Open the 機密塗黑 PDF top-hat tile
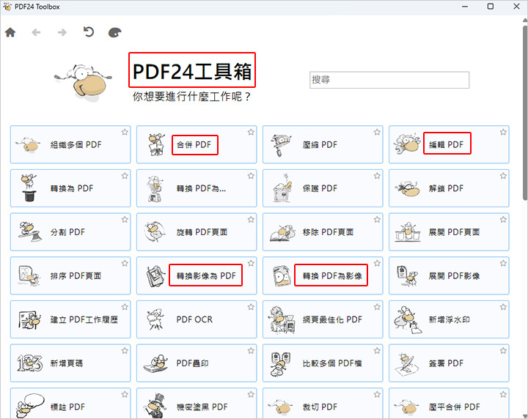 pos(197,404)
